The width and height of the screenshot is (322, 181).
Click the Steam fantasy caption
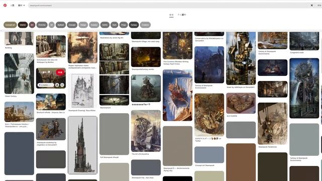11,96
